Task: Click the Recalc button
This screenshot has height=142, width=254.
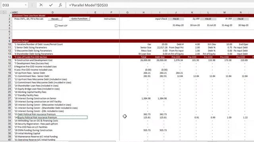Action: (x=55, y=19)
